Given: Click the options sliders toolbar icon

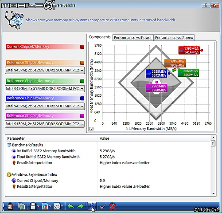Looking at the screenshot, I should point(10,206).
